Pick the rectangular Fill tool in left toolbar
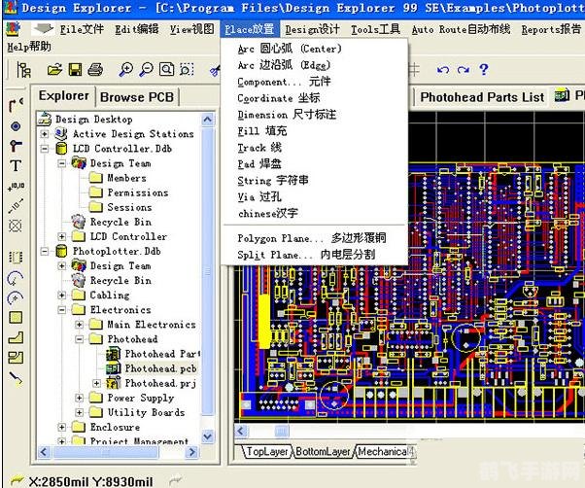Image resolution: width=585 pixels, height=488 pixels. [16, 317]
